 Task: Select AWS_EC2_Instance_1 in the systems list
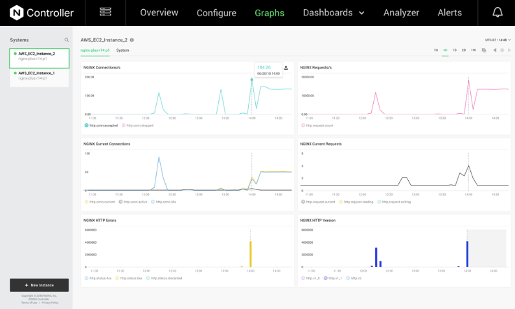[x=39, y=76]
